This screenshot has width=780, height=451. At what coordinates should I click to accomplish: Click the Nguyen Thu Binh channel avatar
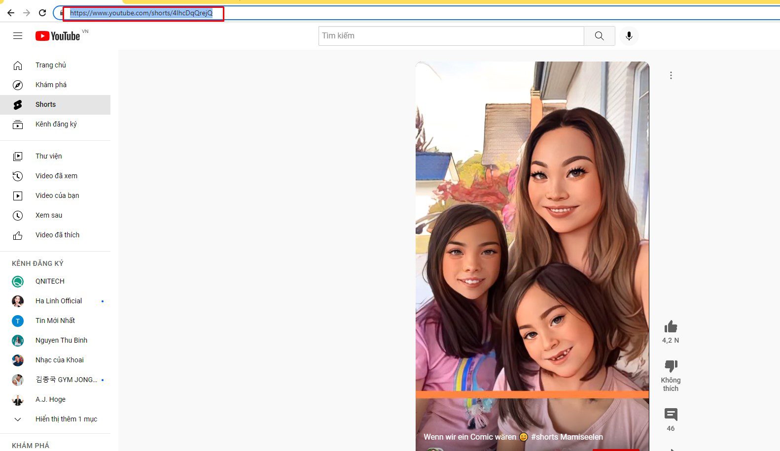[18, 341]
